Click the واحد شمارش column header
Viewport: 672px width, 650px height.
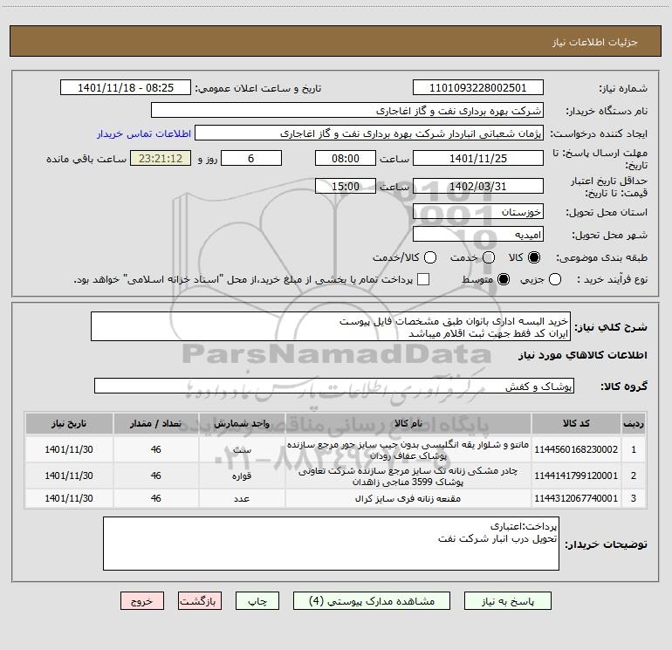(242, 423)
